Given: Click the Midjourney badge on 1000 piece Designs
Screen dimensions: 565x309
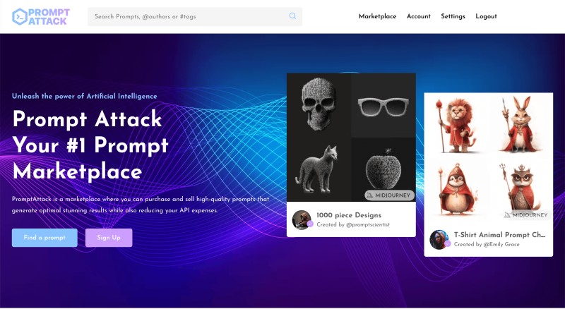Looking at the screenshot, I should pos(389,195).
